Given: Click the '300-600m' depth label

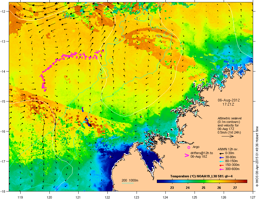Looking at the screenshot, I should point(232,169).
